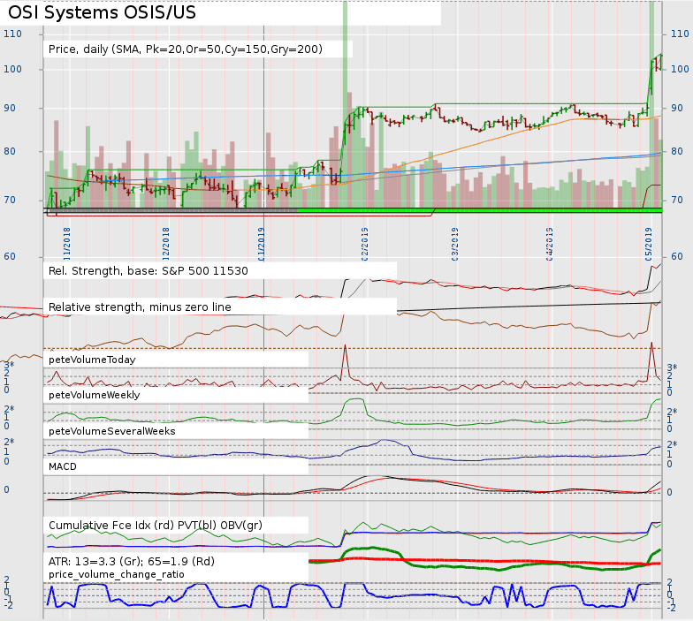Click the ATR 13=3.3 65=1.9 label

coord(131,562)
